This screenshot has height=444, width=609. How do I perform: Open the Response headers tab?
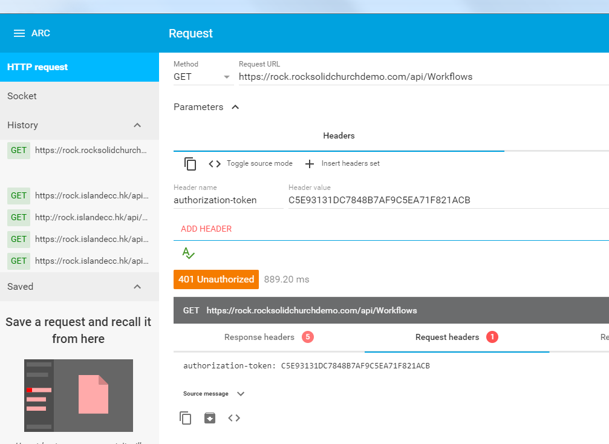[269, 337]
